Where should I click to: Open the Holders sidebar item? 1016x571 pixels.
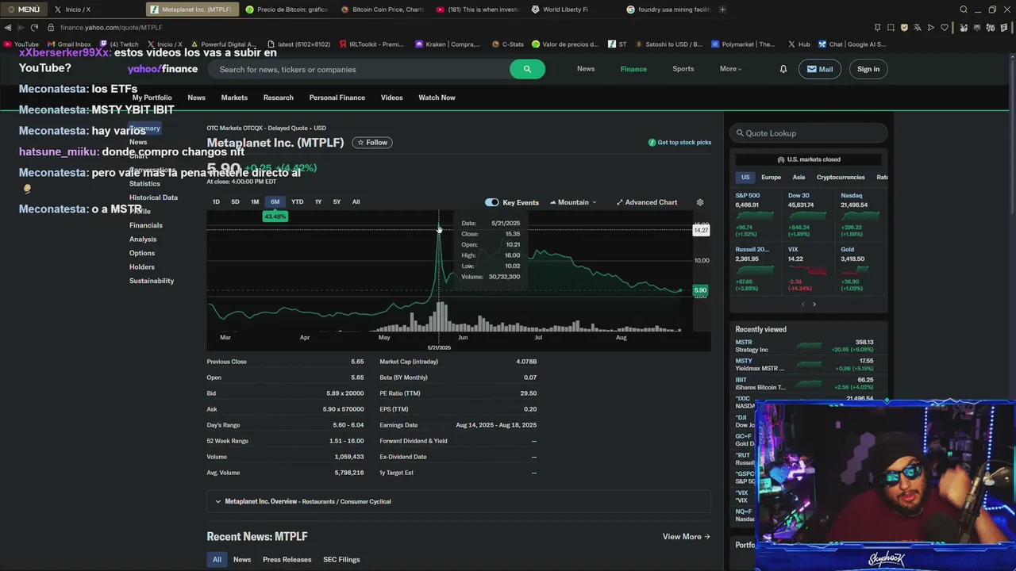coord(142,267)
